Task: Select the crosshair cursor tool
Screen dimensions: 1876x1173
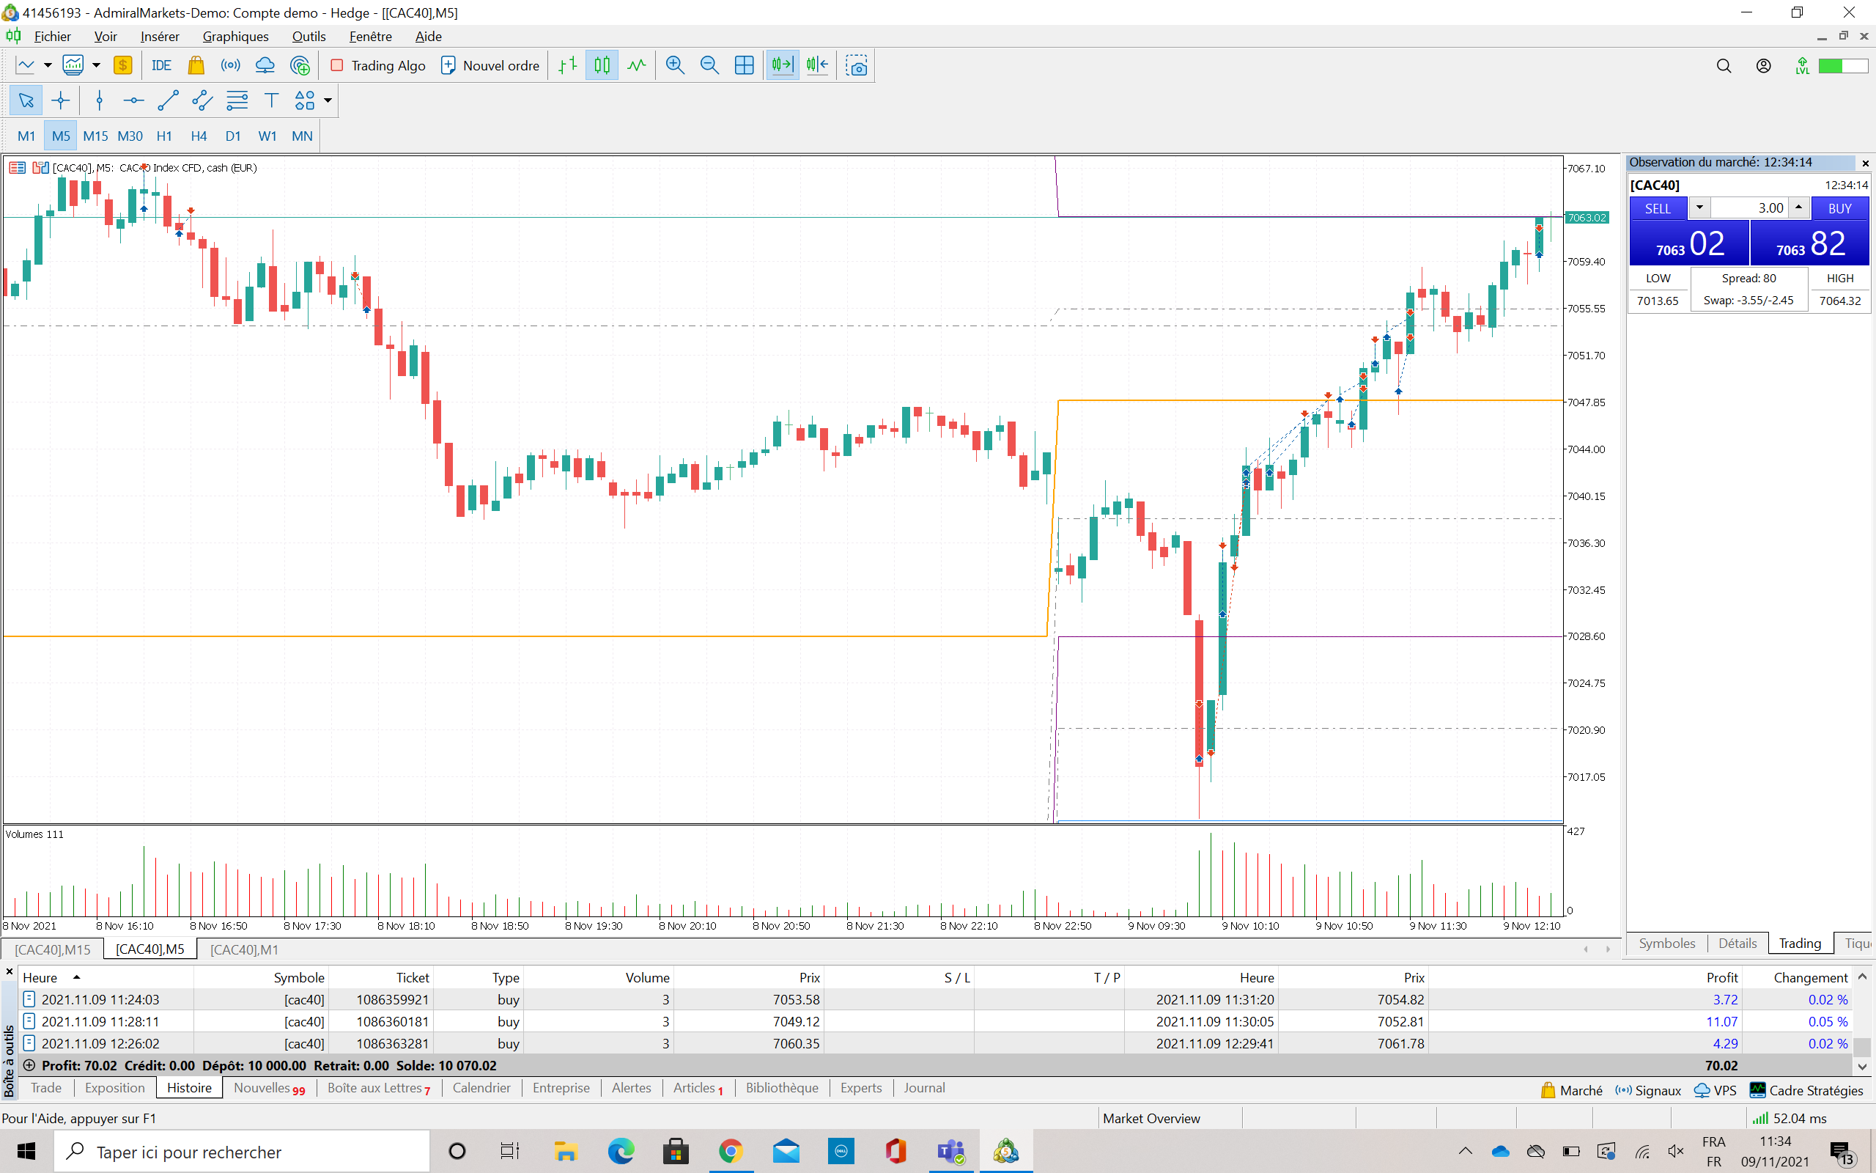Action: (61, 101)
